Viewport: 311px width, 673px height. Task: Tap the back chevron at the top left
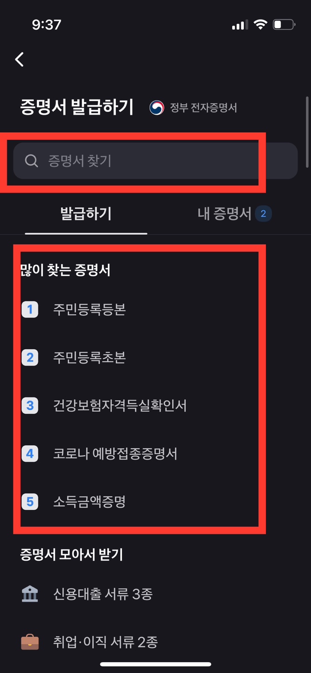pos(19,60)
